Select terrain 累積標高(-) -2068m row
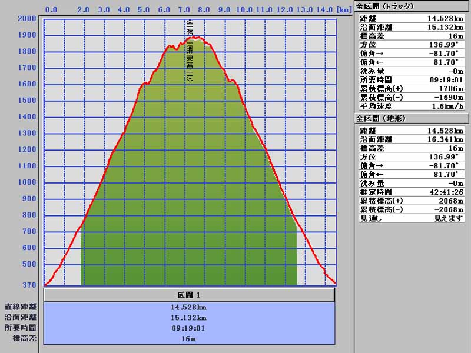This screenshot has width=471, height=353. (x=410, y=209)
